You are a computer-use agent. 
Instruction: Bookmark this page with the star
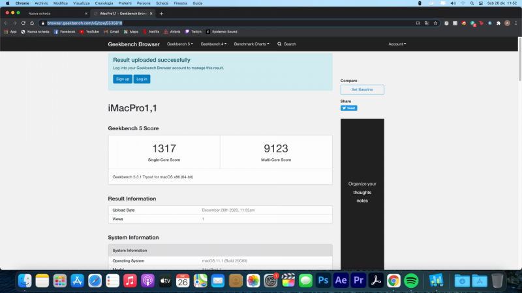tap(435, 23)
